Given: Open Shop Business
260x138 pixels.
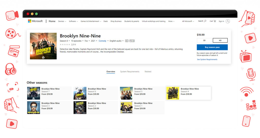Looking at the screenshot, I should [116, 21].
